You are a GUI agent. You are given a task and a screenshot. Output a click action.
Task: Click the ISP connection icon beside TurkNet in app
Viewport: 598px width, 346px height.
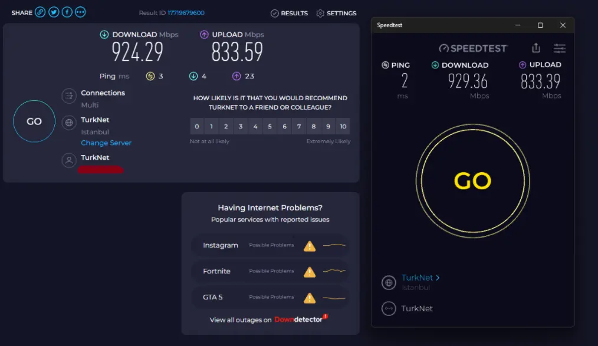click(x=389, y=309)
